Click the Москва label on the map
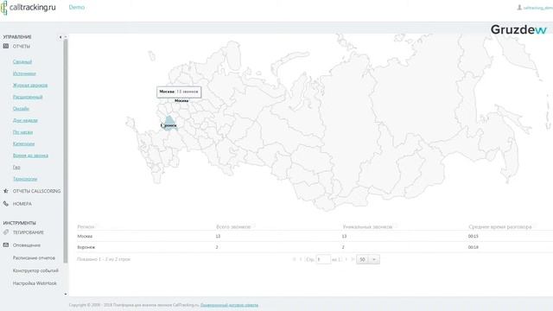The image size is (553, 311). click(181, 101)
